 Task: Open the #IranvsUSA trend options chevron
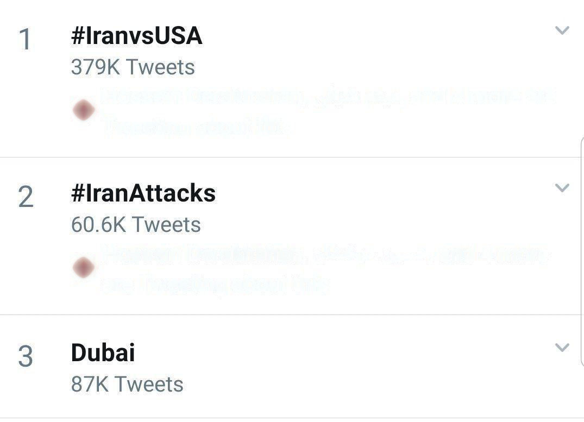562,32
